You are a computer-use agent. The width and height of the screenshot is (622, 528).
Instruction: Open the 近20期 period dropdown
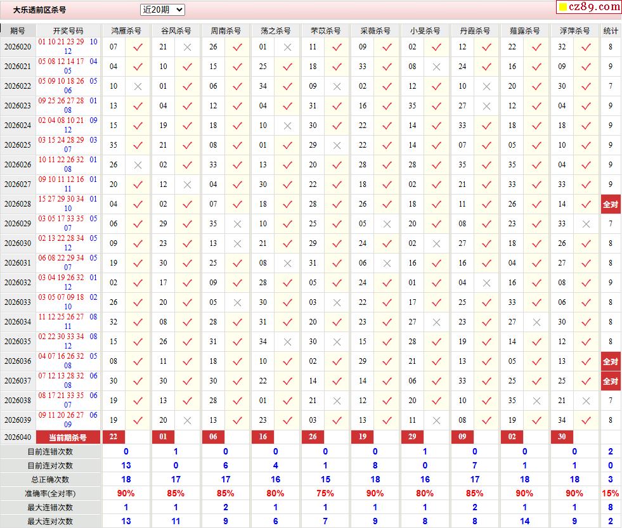point(162,10)
